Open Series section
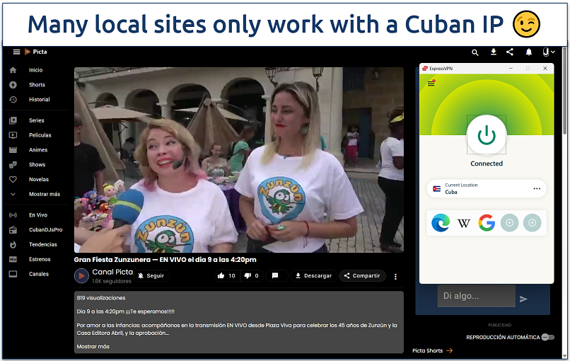Viewport: 570px width, 361px height. tap(36, 120)
